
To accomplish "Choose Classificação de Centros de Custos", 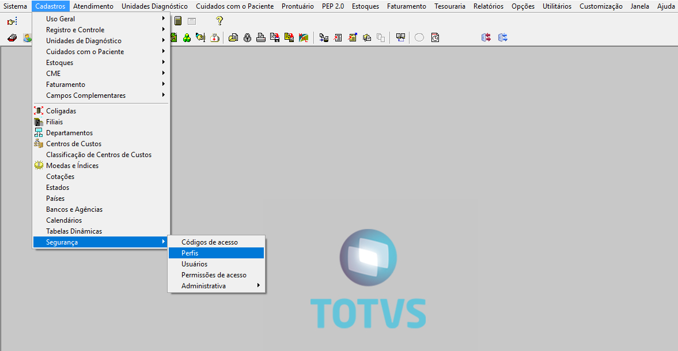I will click(100, 155).
